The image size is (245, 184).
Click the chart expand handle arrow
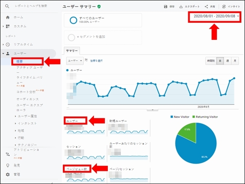tap(152, 110)
